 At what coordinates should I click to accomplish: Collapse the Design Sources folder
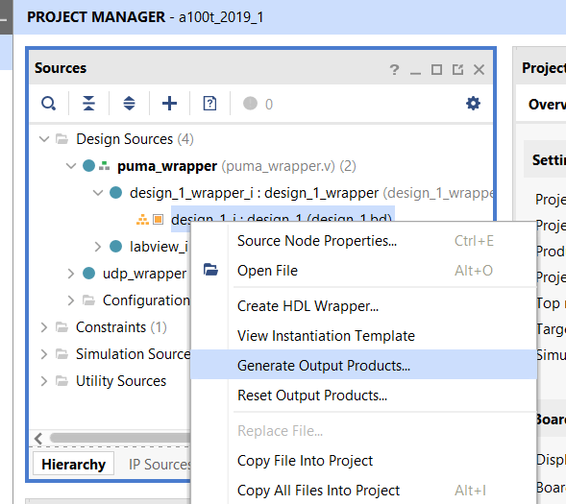(x=44, y=139)
